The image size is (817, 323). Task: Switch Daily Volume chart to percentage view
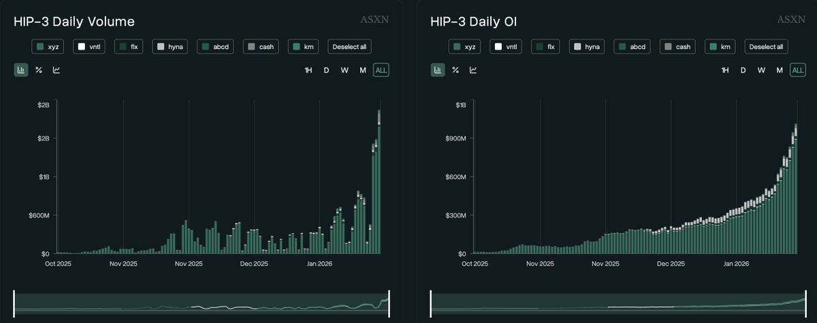(39, 70)
